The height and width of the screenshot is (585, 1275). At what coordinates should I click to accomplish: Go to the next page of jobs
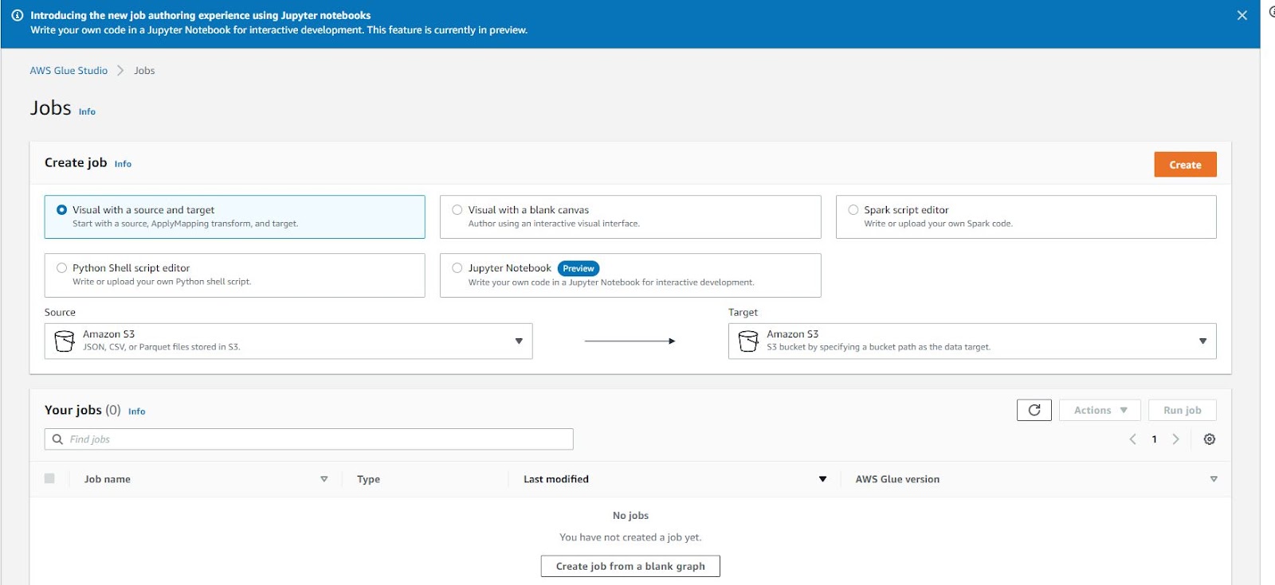pos(1175,439)
